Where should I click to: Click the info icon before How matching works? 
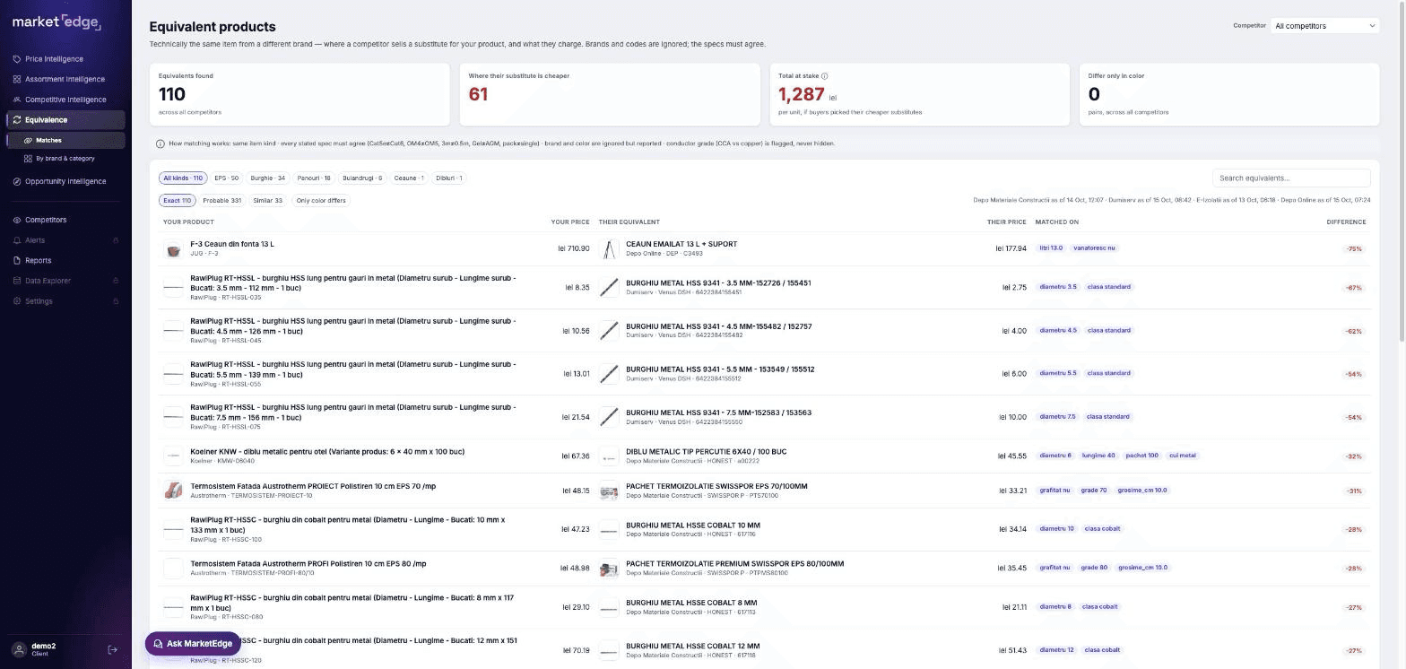pyautogui.click(x=161, y=143)
